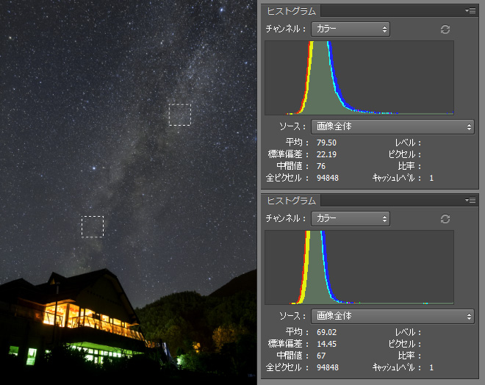485x385 pixels.
Task: Click lower dashed selection in the sky
Action: click(93, 227)
